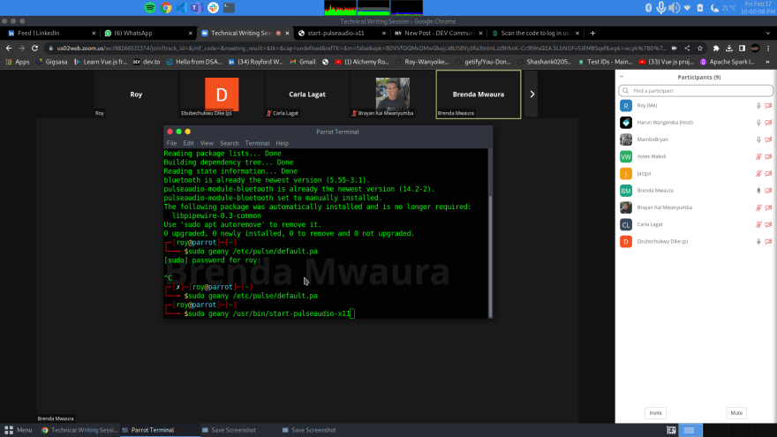Image resolution: width=777 pixels, height=437 pixels.
Task: Select Carla Lagat's video thumbnail
Action: (307, 94)
